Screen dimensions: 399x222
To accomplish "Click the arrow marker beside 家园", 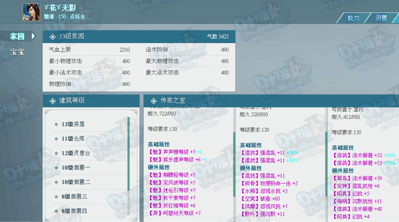I will pyautogui.click(x=33, y=37).
